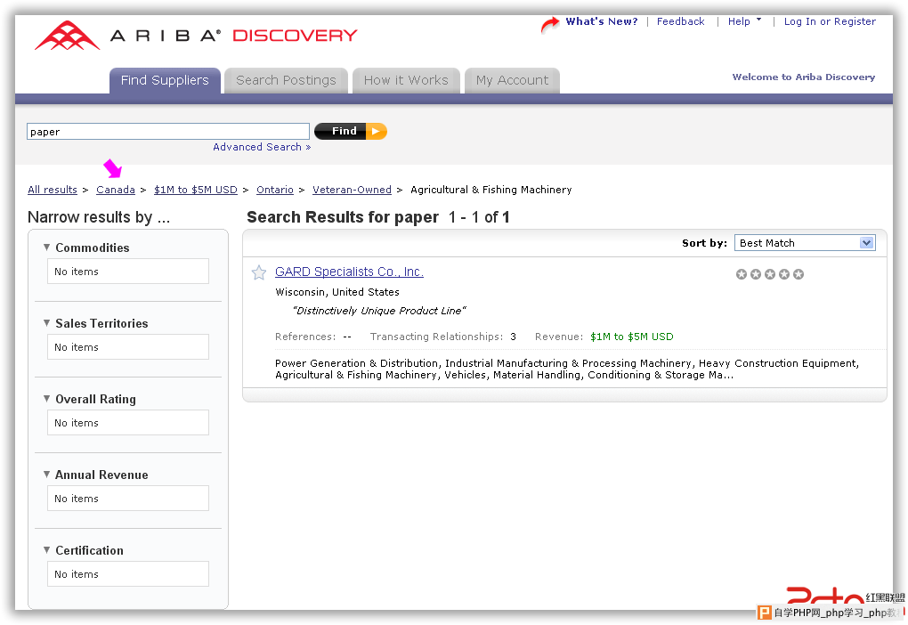
Task: Open the What's New link
Action: 602,21
